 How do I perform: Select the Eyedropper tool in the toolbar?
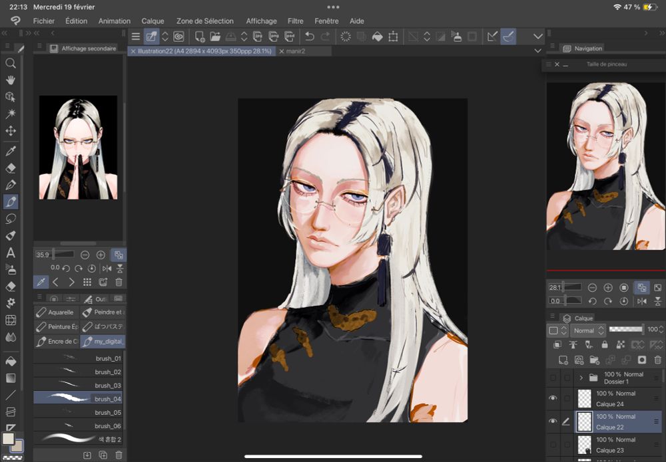pyautogui.click(x=11, y=150)
